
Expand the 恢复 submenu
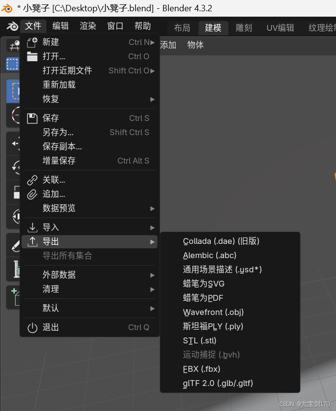(x=90, y=99)
